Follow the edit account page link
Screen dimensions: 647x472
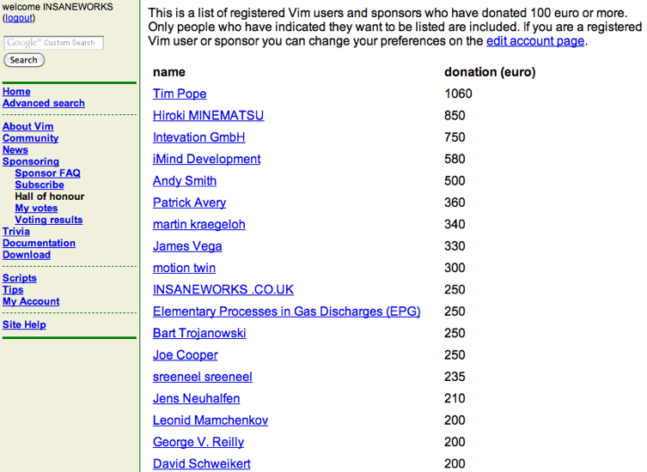point(535,41)
